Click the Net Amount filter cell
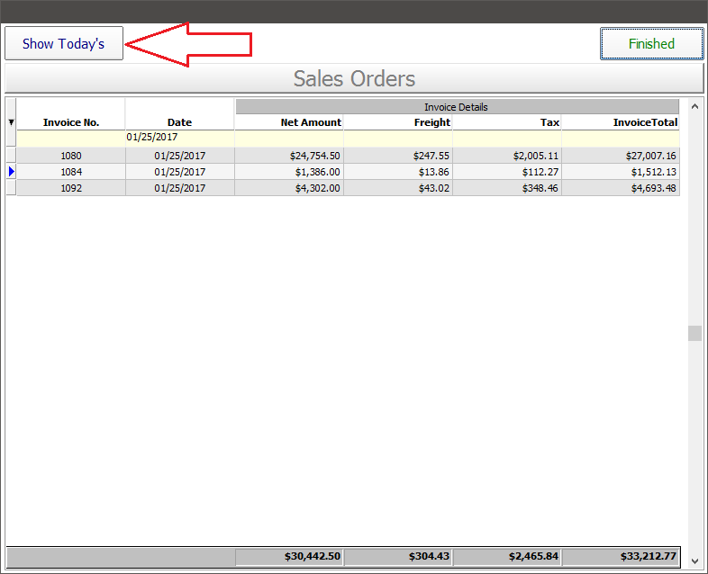708x574 pixels. click(x=289, y=138)
